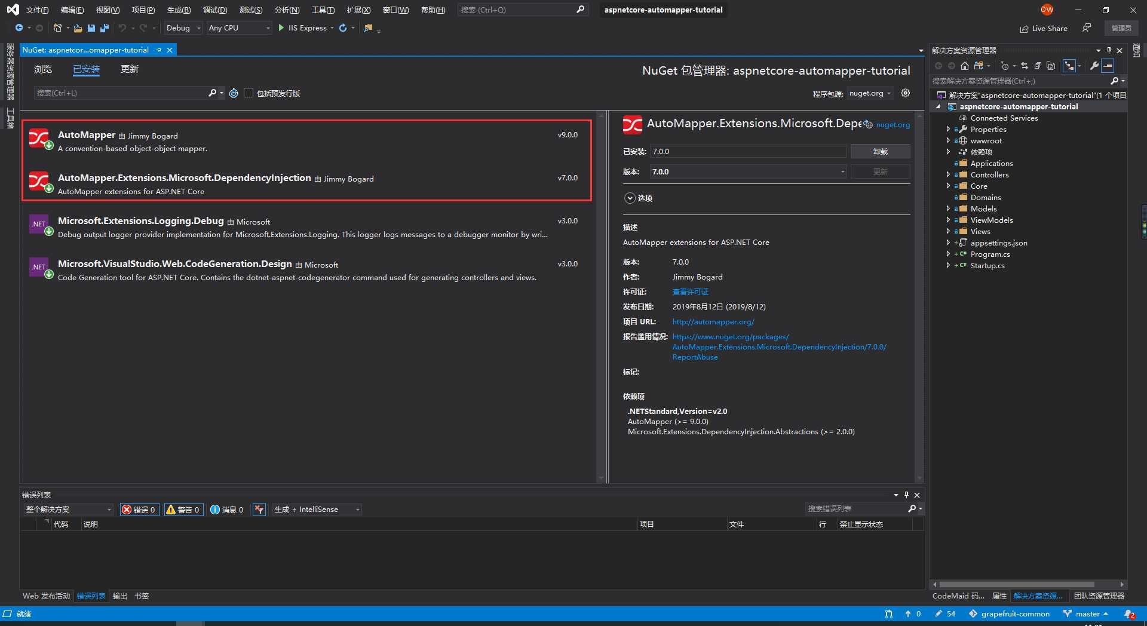Switch to the Browse tab in NuGet
The image size is (1147, 626).
(43, 69)
